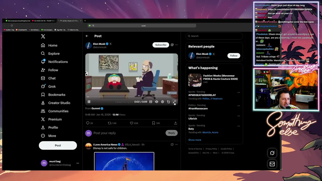The image size is (322, 181).
Task: Like the post with 83K likes
Action: 134,123
